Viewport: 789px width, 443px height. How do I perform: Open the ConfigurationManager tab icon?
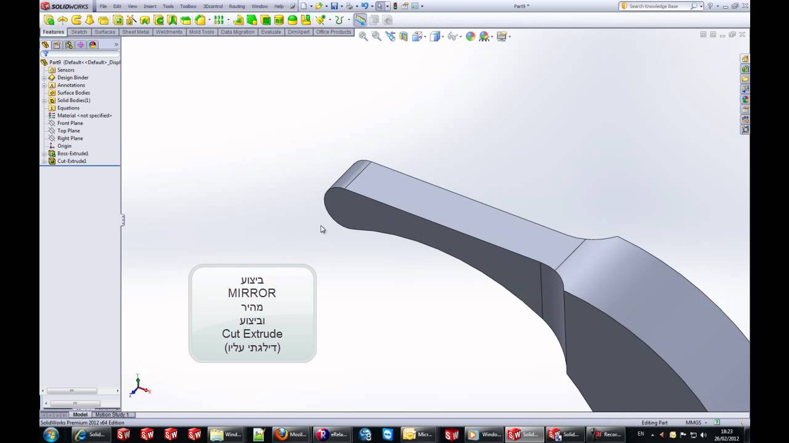pyautogui.click(x=69, y=45)
